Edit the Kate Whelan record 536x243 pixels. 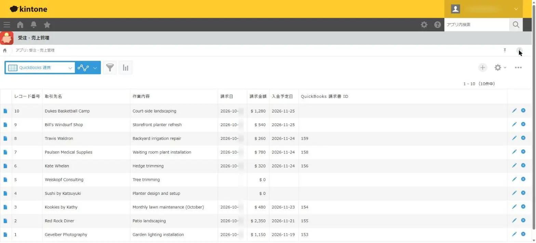[514, 165]
